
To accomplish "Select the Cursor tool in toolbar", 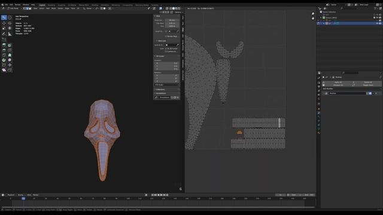I will click(10, 17).
